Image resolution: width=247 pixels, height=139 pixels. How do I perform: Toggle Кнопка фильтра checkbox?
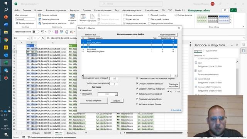click(176, 15)
